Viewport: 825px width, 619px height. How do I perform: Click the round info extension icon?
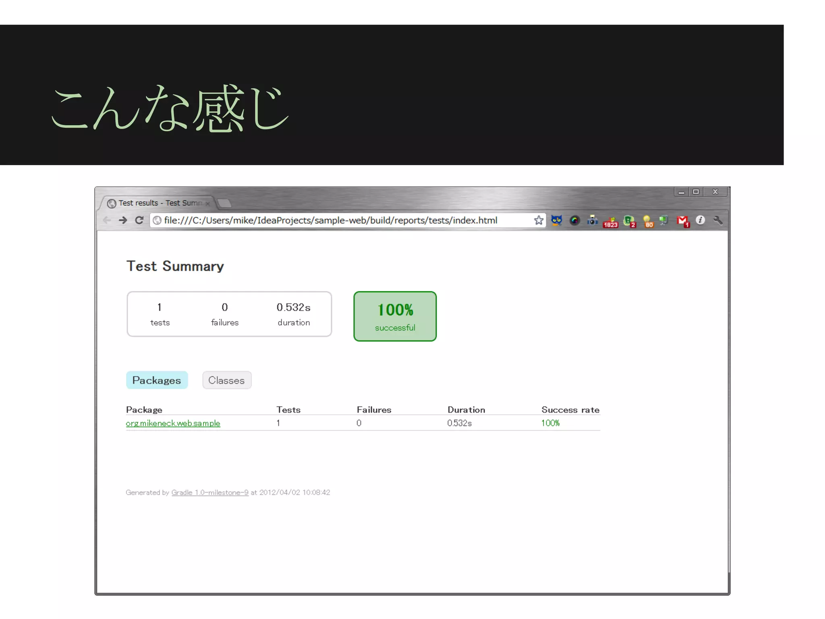(701, 220)
